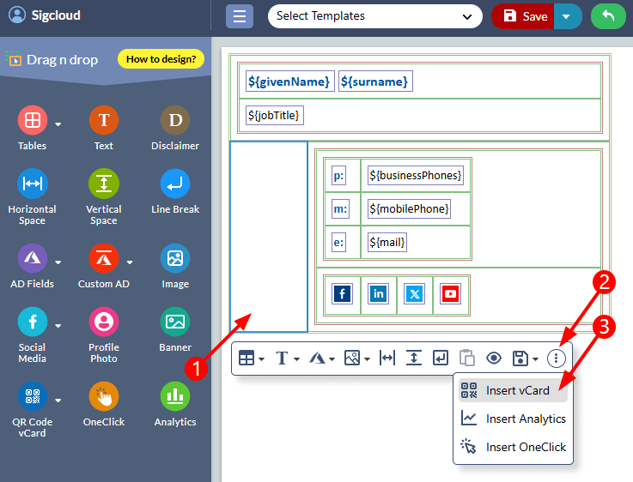
Task: Click the ${mail} placeholder field
Action: pos(387,243)
